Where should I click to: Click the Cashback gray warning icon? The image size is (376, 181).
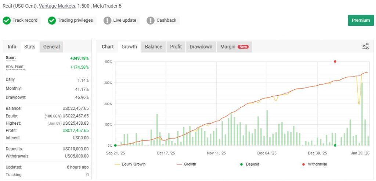click(151, 21)
